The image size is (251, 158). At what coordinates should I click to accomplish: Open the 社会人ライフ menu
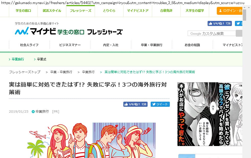click(x=29, y=45)
